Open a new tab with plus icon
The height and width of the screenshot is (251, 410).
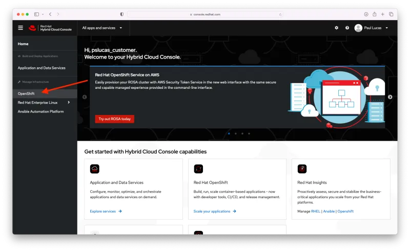pos(382,14)
